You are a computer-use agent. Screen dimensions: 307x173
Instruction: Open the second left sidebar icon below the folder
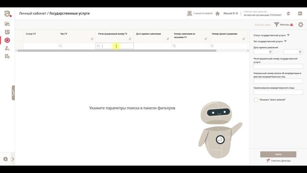point(7,32)
